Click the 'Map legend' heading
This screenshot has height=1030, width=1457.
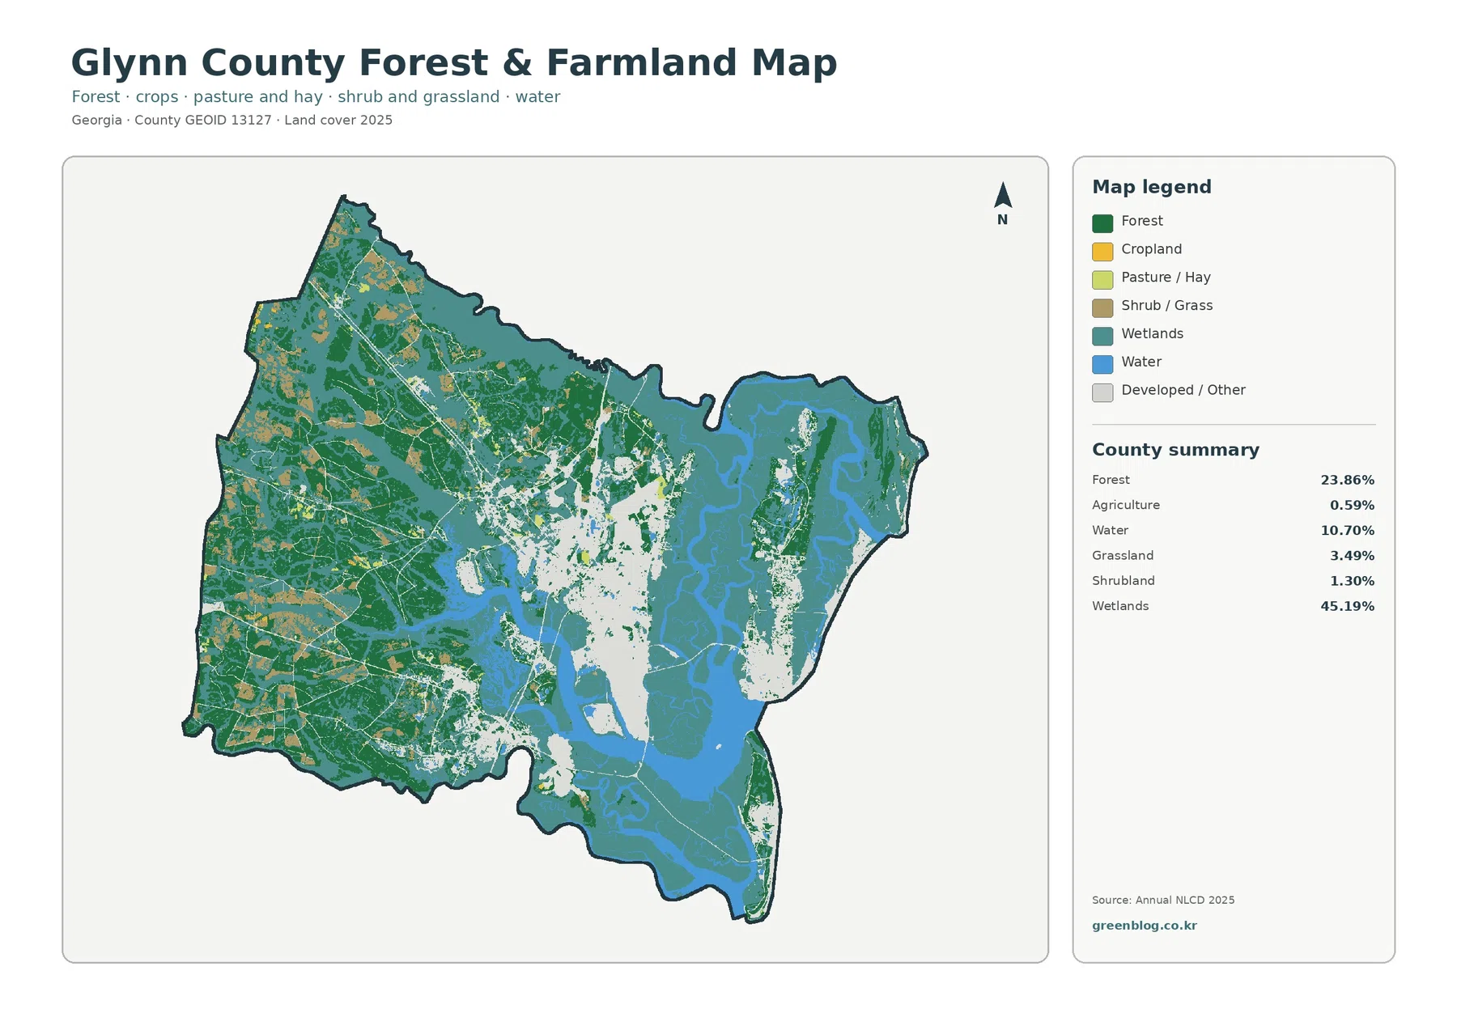pyautogui.click(x=1152, y=187)
